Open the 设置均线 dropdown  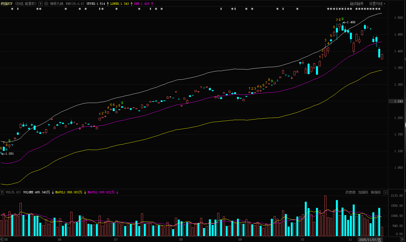coord(377,4)
